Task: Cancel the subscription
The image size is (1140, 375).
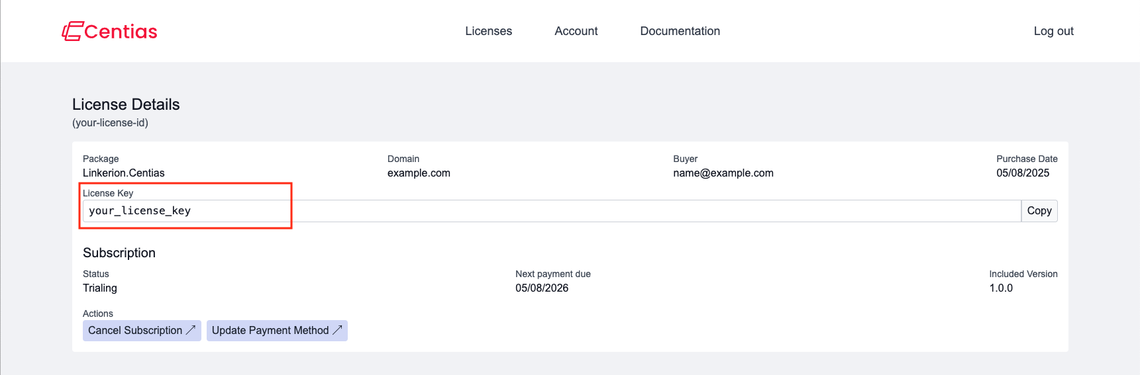Action: coord(142,331)
